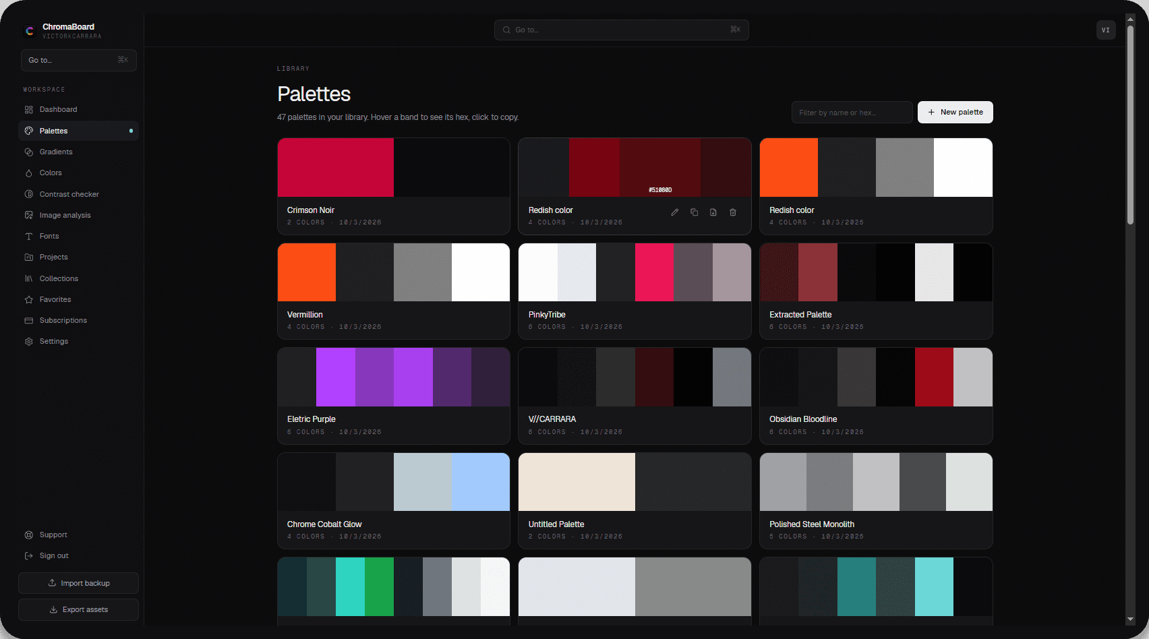Click the export file icon on the hovered Redish color card
This screenshot has width=1149, height=639.
713,212
